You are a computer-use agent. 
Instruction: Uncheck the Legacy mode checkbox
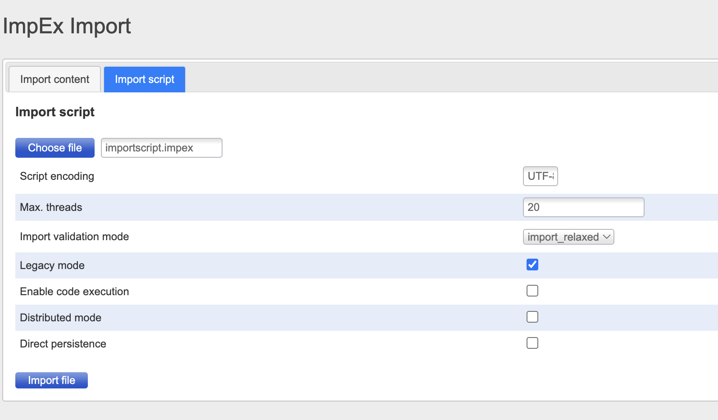532,265
